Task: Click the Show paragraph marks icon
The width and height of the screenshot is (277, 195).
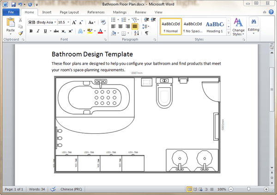Action: point(147,33)
